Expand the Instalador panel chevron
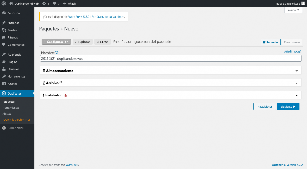Screen dimensions: 307x169 pyautogui.click(x=297, y=95)
